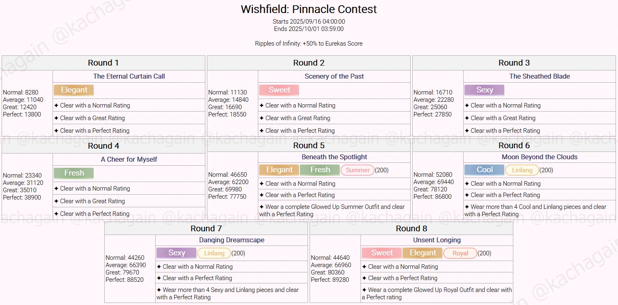Screen dimensions: 618x305
Task: Click the Cool badge in Round 6
Action: coord(484,170)
